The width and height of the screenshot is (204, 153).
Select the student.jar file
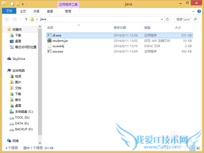pyautogui.click(x=120, y=41)
